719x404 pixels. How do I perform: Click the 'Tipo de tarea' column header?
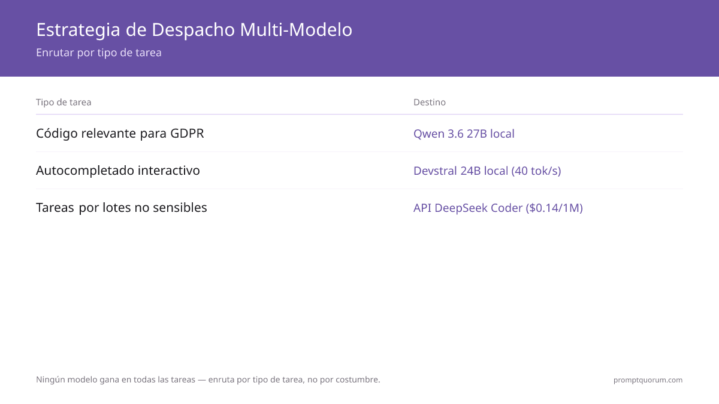point(64,102)
